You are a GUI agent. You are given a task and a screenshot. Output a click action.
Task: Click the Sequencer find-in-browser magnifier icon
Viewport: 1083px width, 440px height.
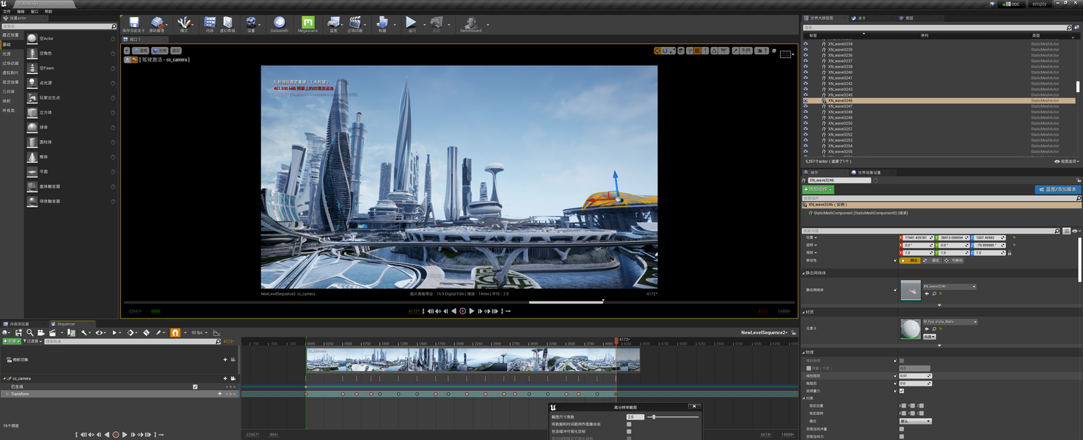click(30, 333)
